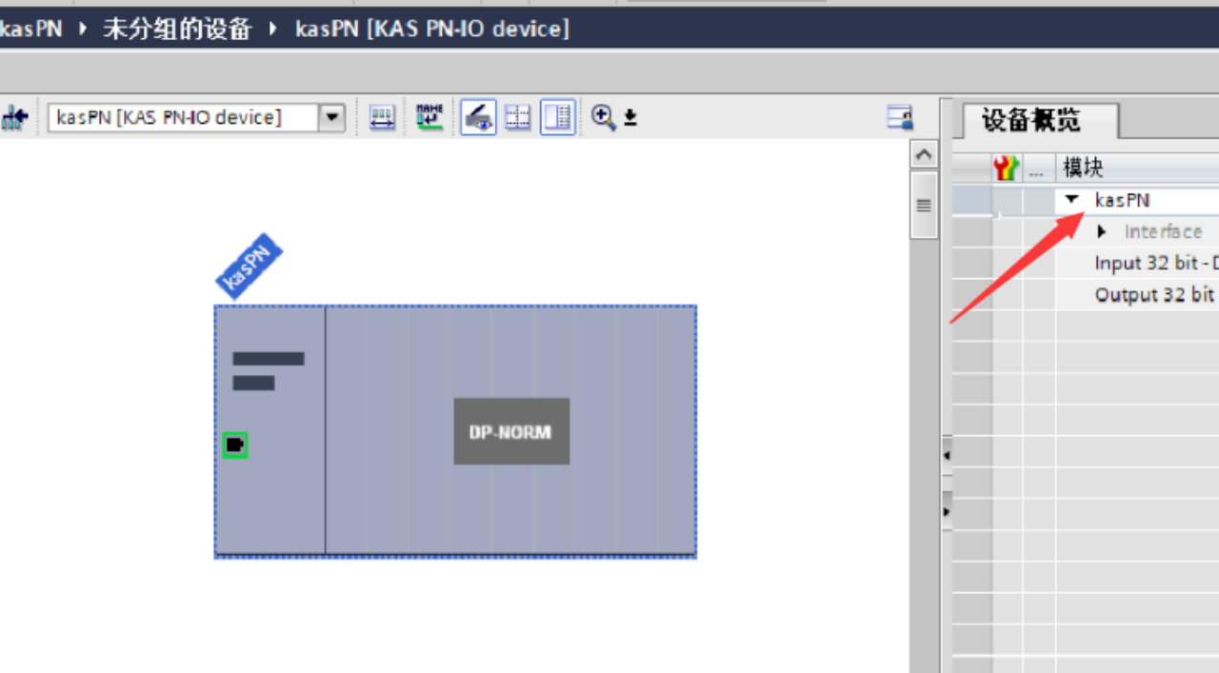
Task: Collapse the kasPN tree node
Action: click(x=1072, y=200)
